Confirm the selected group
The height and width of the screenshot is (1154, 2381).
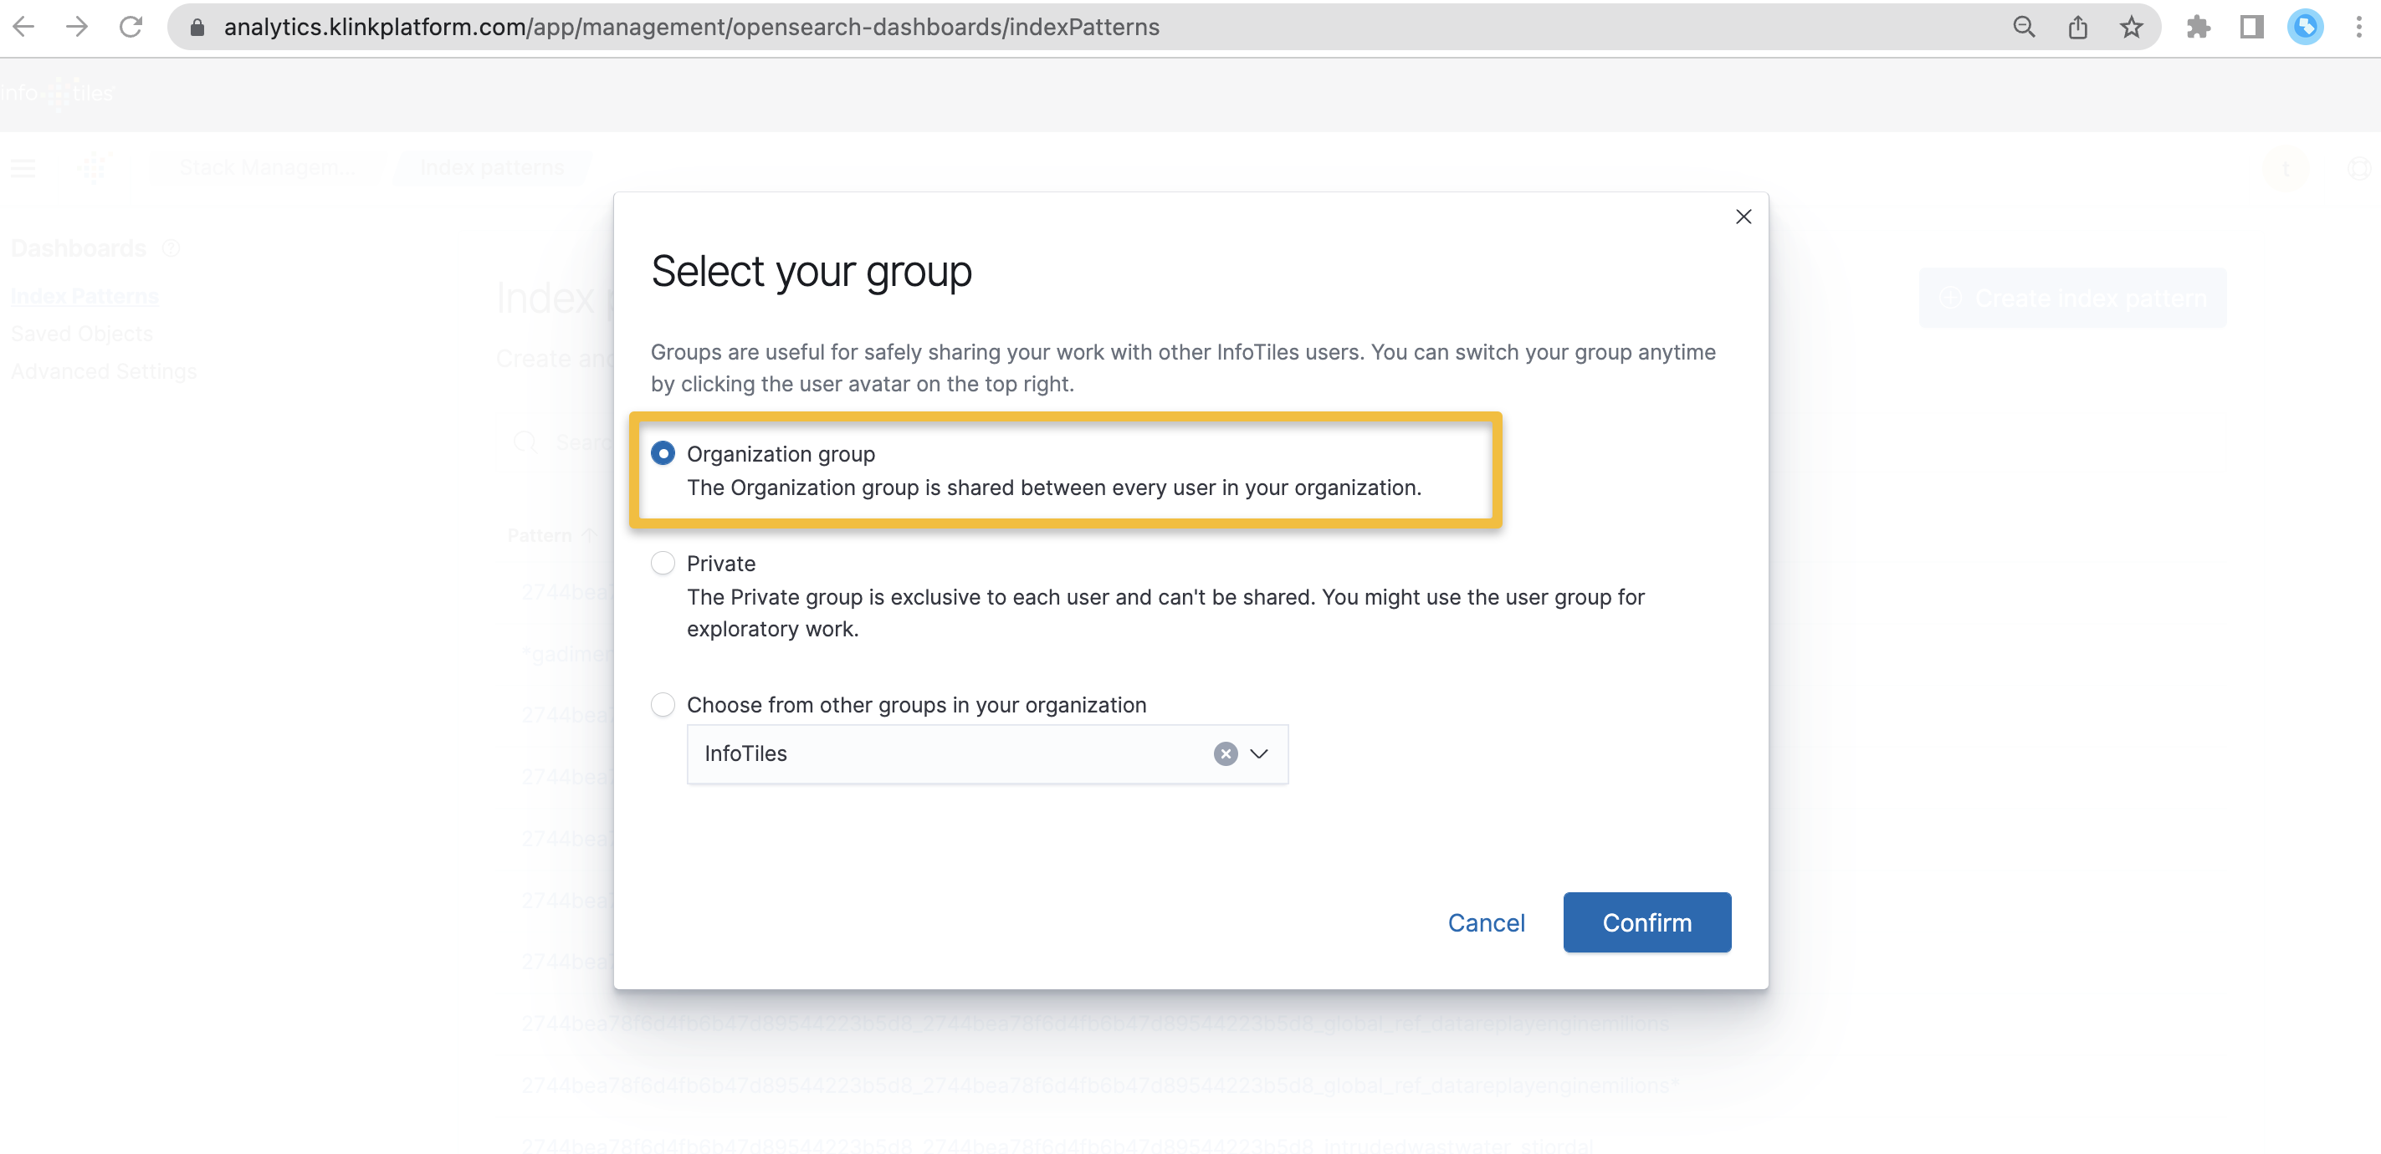pos(1647,922)
